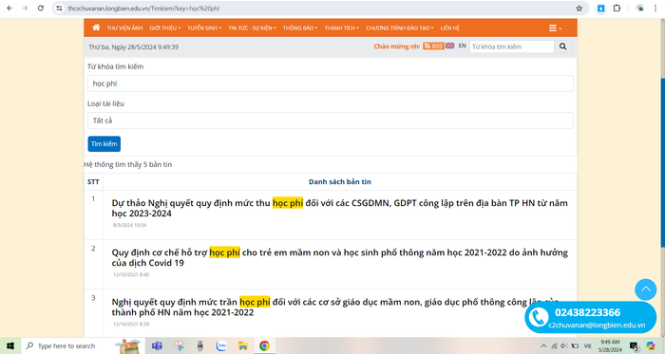The width and height of the screenshot is (665, 354).
Task: Click the phone icon in the contact bubble
Action: coord(539,318)
